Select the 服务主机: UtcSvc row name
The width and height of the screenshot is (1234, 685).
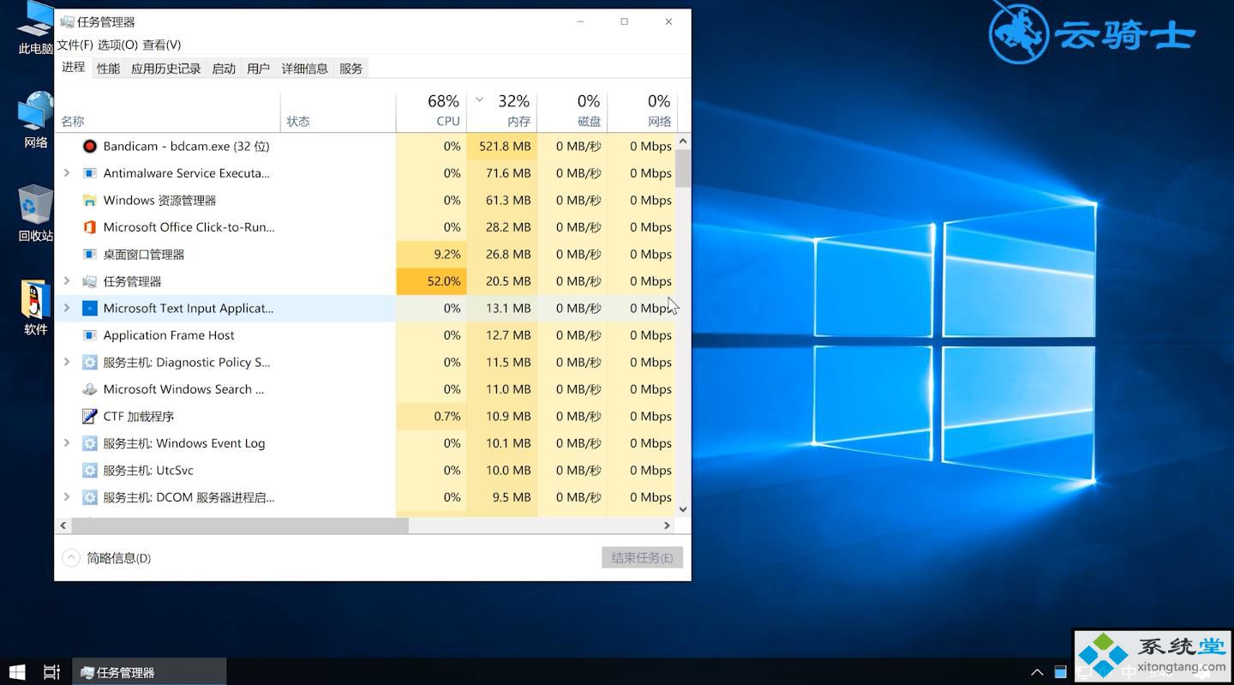pos(148,471)
